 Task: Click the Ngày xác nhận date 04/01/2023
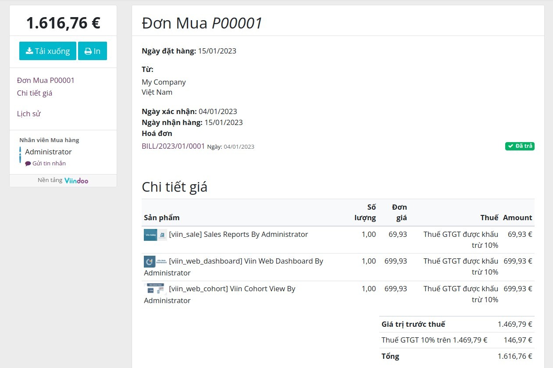point(218,111)
